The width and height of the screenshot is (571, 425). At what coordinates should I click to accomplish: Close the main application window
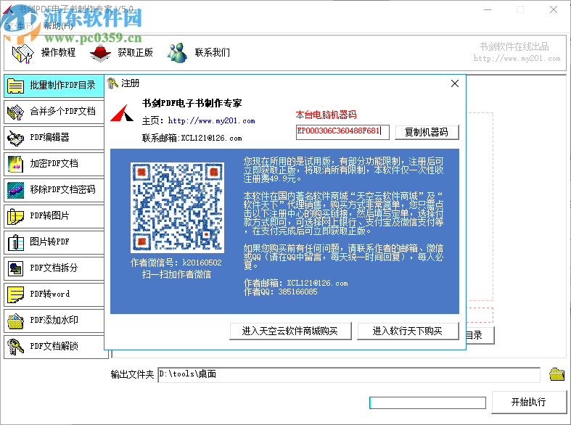[554, 9]
